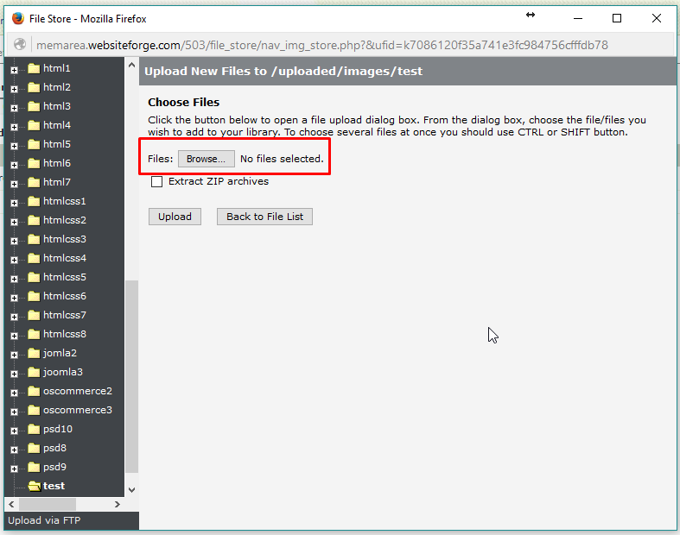Select the html4 folder label
The image size is (680, 535).
click(57, 125)
